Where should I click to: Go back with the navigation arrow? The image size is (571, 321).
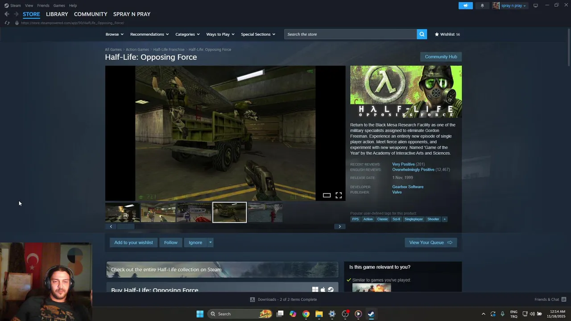pos(7,14)
